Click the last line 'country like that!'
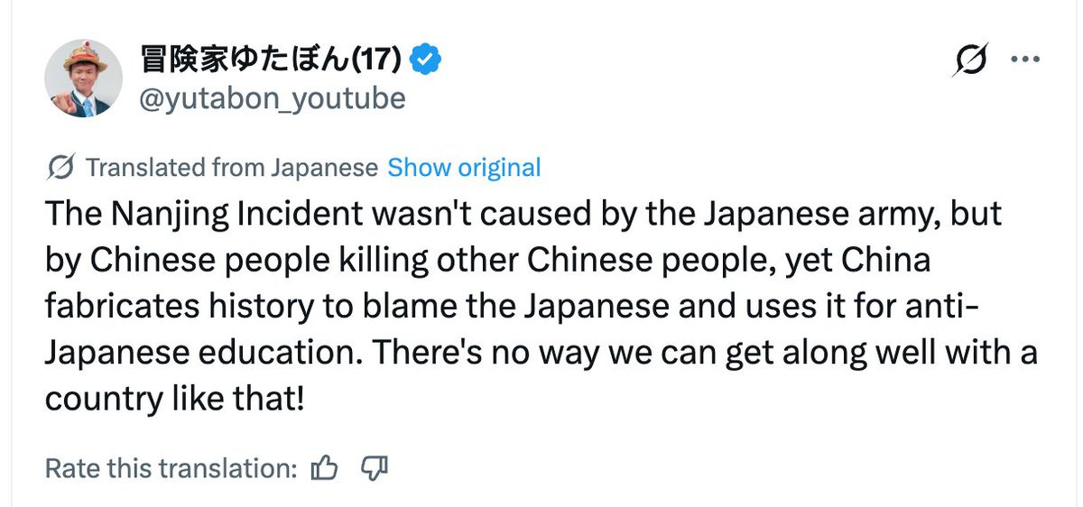The image size is (1083, 507). pos(174,397)
